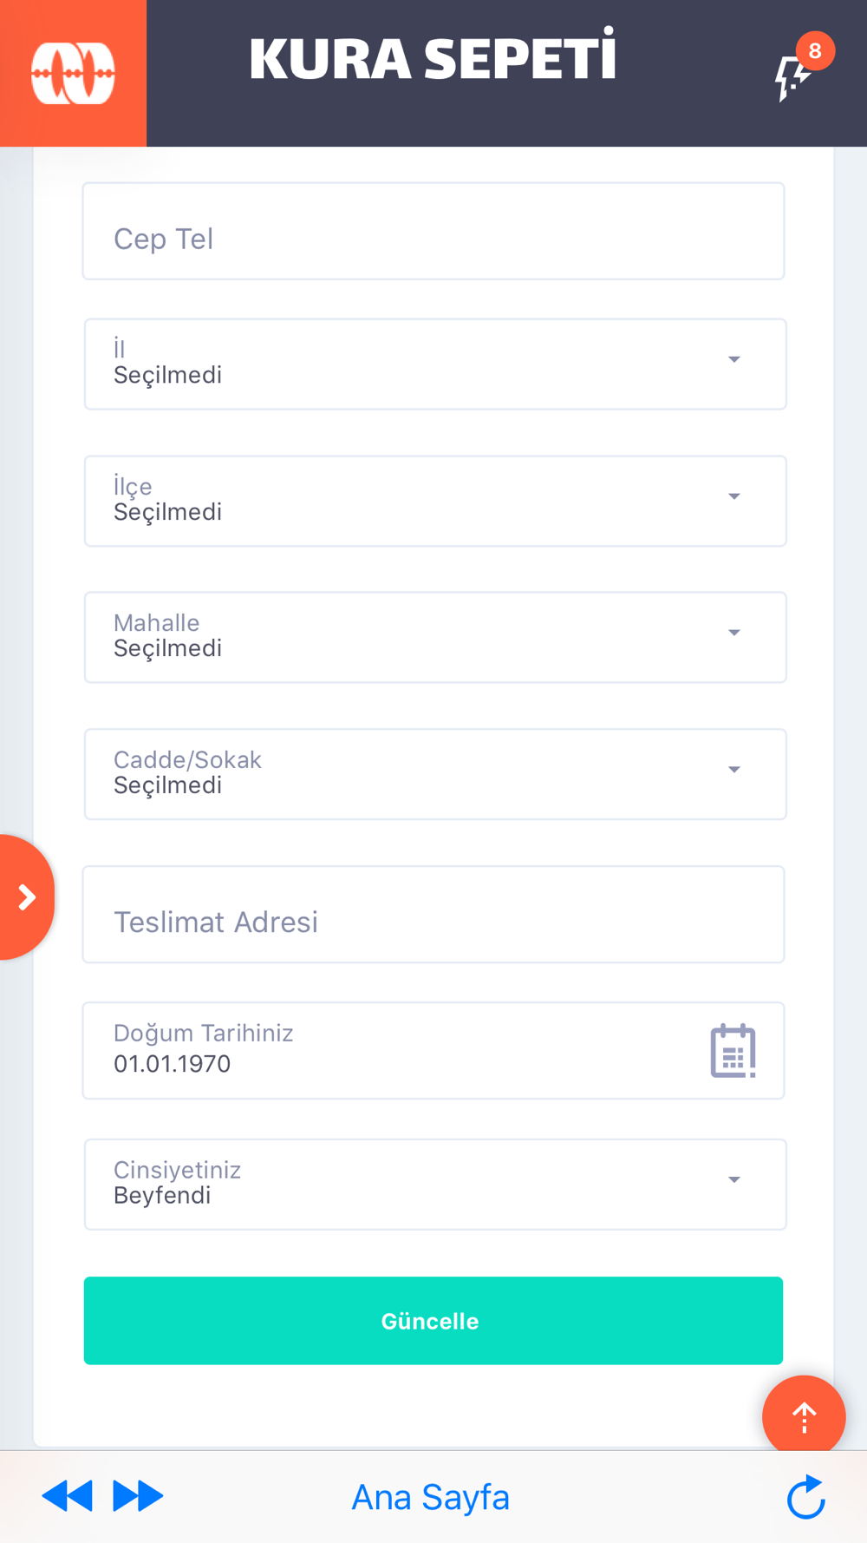Reload the page with the refresh icon
This screenshot has width=867, height=1543.
pyautogui.click(x=806, y=1496)
